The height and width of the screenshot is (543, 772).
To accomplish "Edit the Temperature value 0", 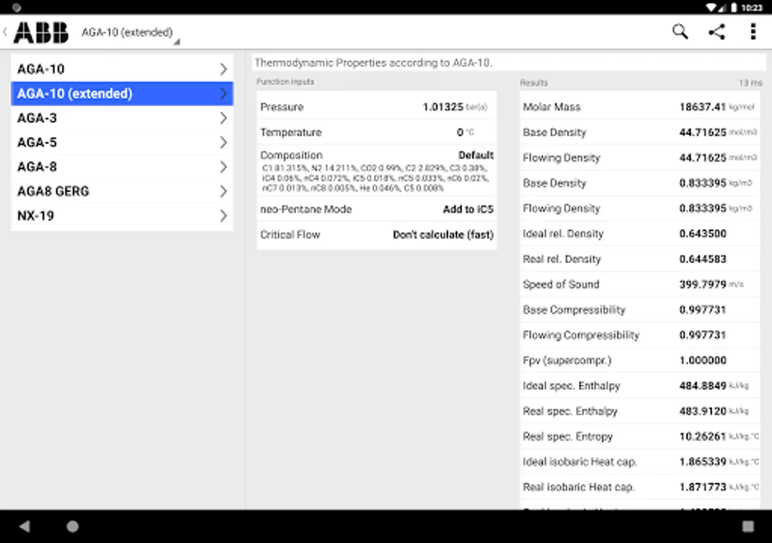I will (x=460, y=132).
